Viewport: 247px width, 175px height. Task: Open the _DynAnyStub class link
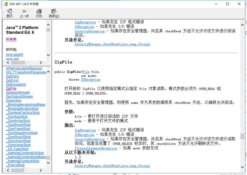pos(17,117)
